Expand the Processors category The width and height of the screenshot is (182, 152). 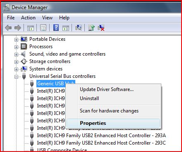click(x=16, y=47)
